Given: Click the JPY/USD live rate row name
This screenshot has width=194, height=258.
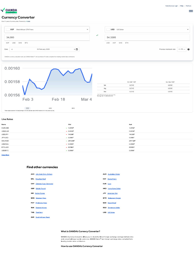Looking at the screenshot, I should pyautogui.click(x=5, y=138).
